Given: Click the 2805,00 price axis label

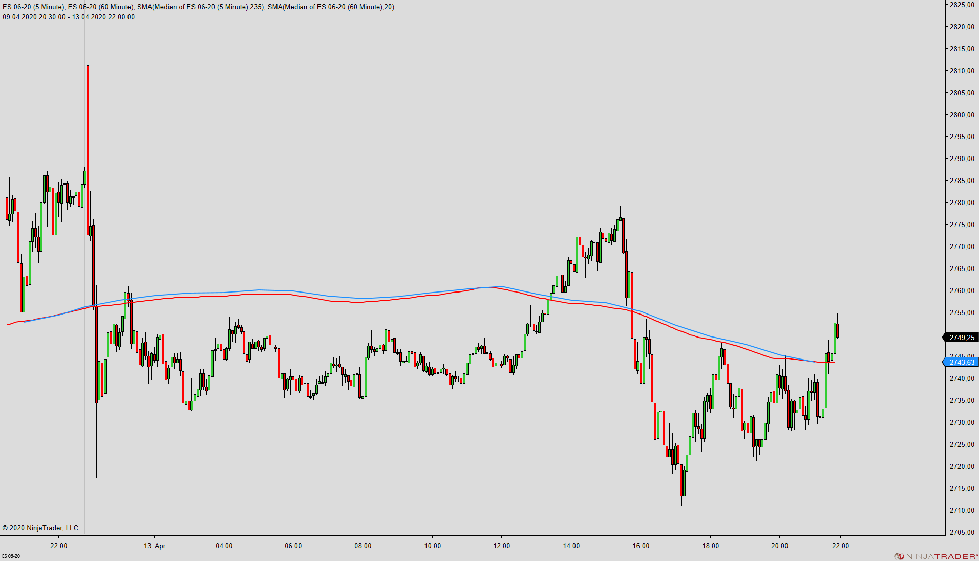Looking at the screenshot, I should tap(962, 93).
